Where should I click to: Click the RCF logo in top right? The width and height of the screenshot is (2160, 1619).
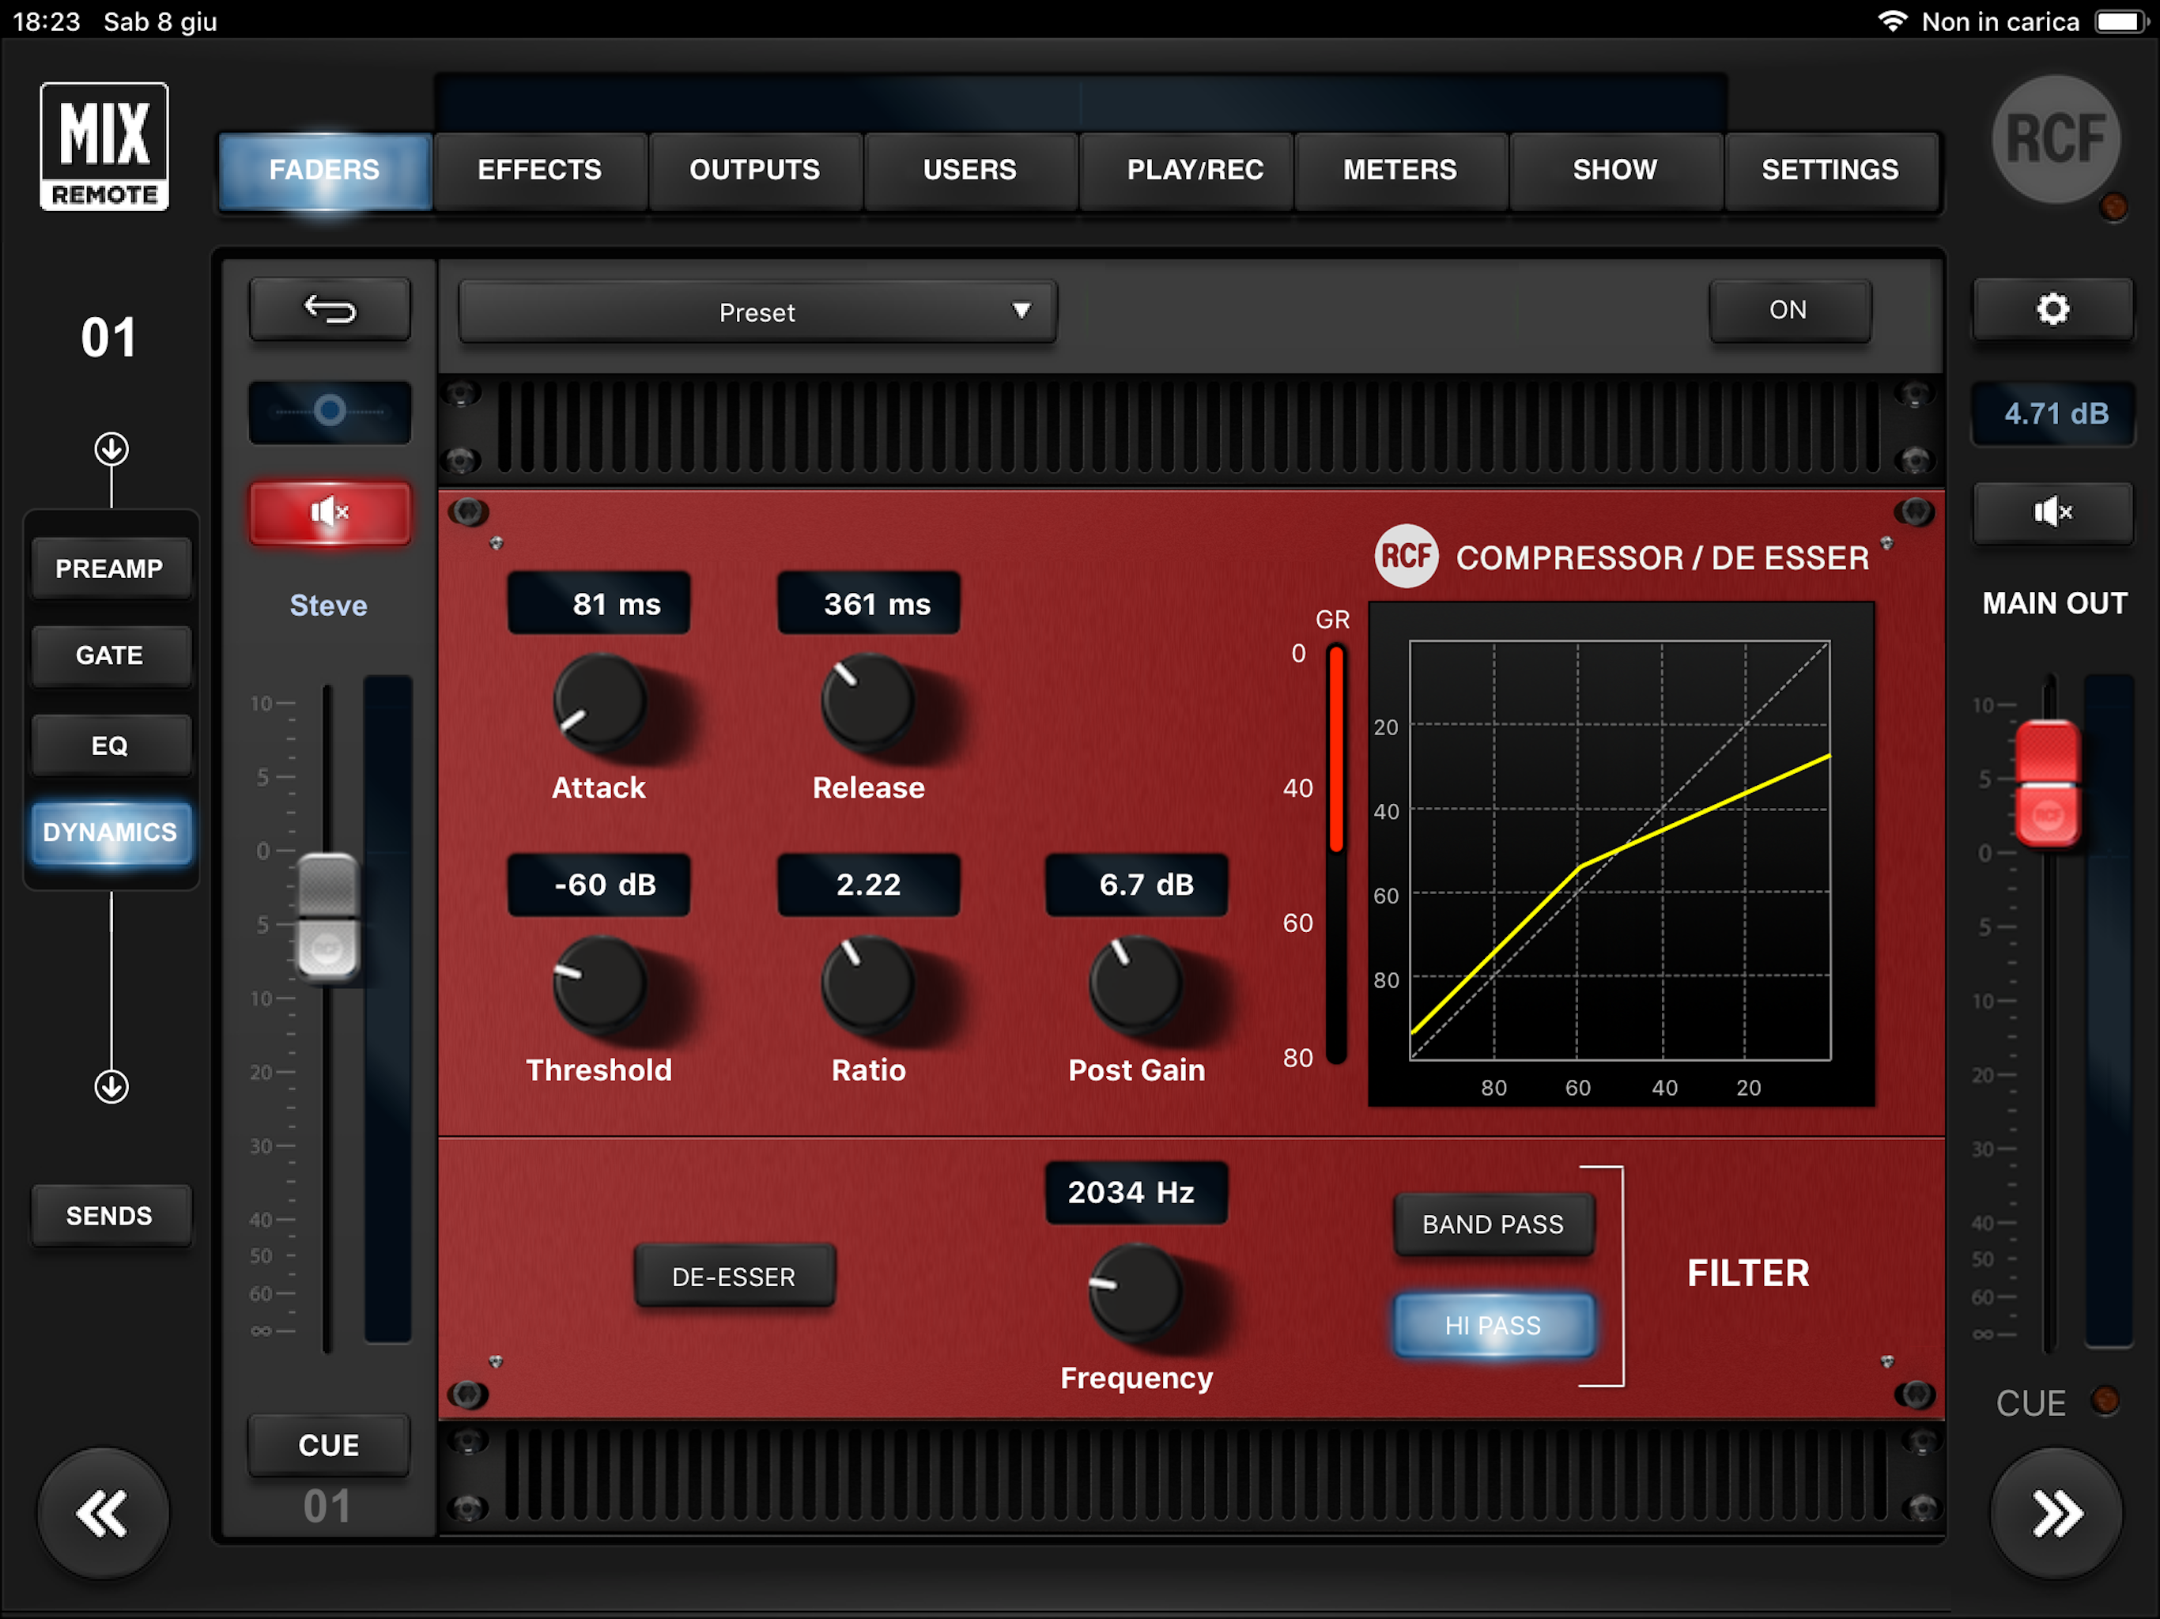pos(2055,140)
